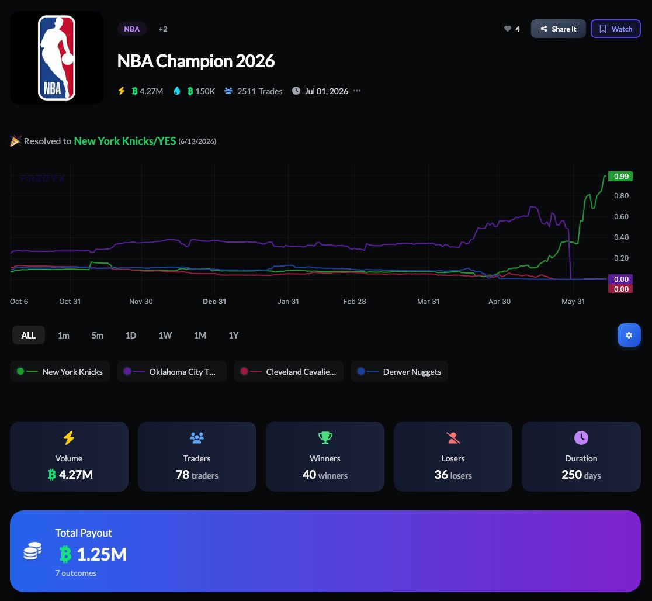This screenshot has height=601, width=652.
Task: Click the green 0.99 price label
Action: tap(620, 176)
